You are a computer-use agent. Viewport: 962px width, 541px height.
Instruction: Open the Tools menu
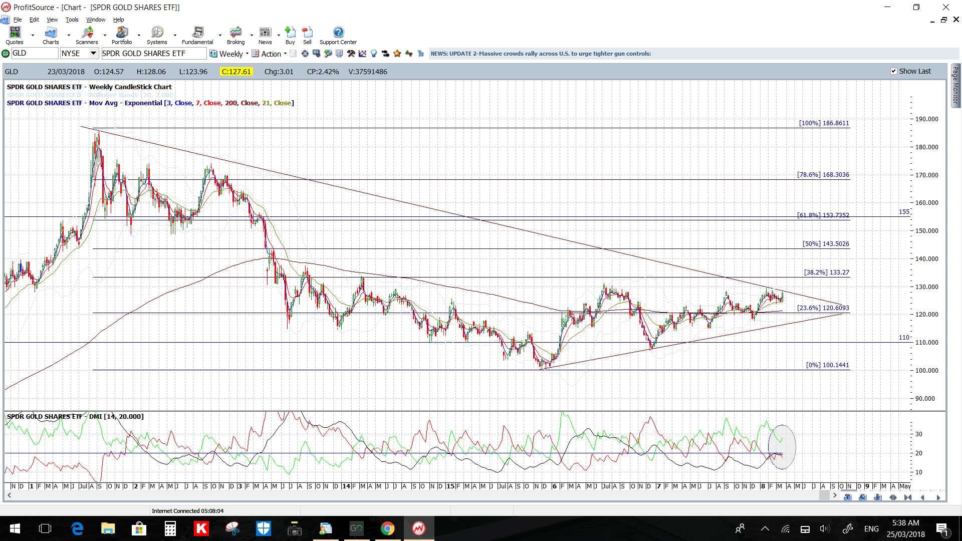(x=72, y=20)
